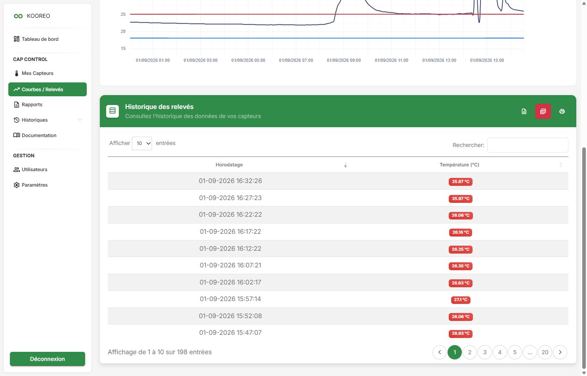Print the readings history with printer icon
The height and width of the screenshot is (376, 587).
coord(562,111)
